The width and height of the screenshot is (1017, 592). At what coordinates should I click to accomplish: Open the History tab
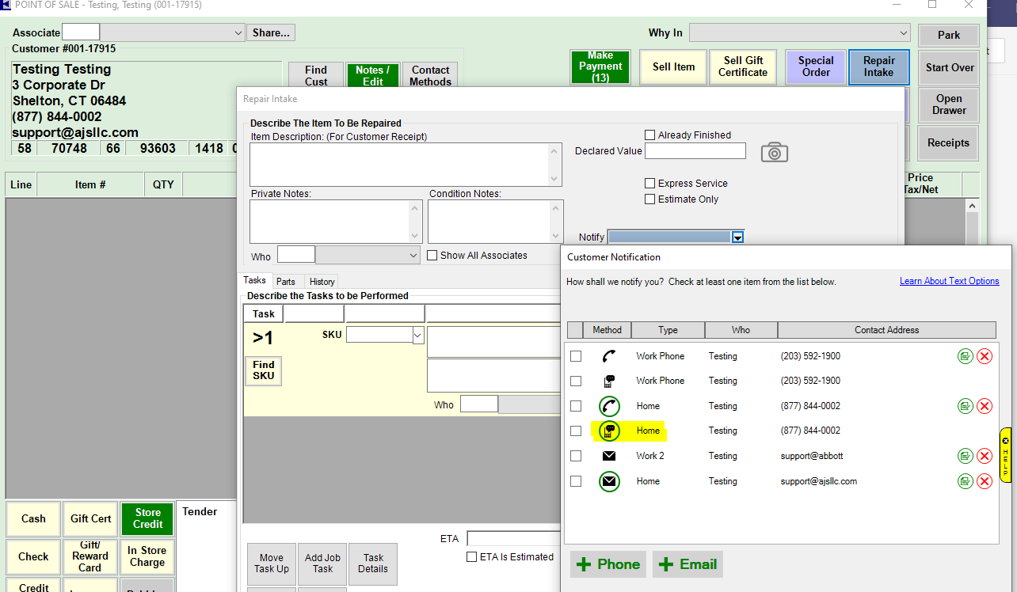(322, 282)
